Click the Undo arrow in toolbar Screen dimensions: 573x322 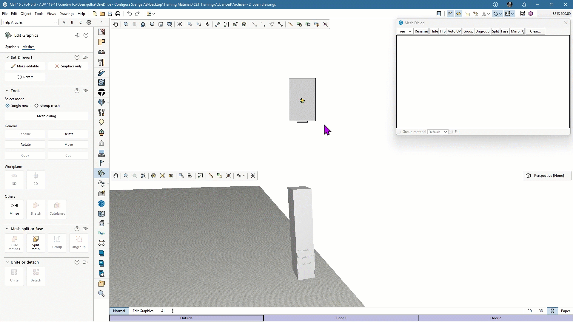[x=129, y=14]
